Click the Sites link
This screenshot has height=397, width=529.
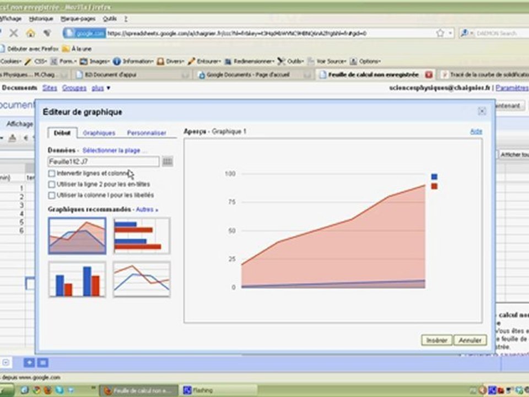tap(50, 88)
